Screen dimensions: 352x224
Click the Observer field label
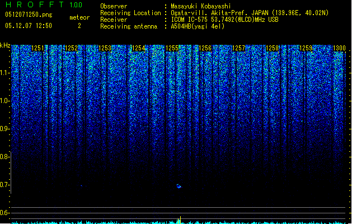click(x=114, y=6)
